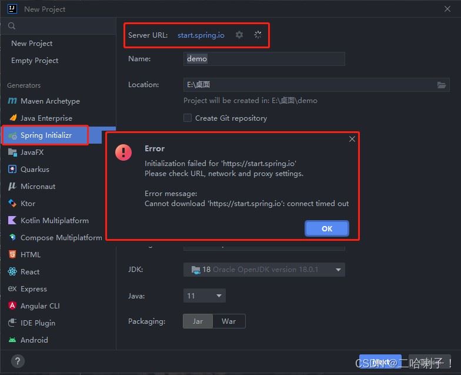The image size is (461, 375).
Task: Choose the React generator
Action: click(x=58, y=272)
